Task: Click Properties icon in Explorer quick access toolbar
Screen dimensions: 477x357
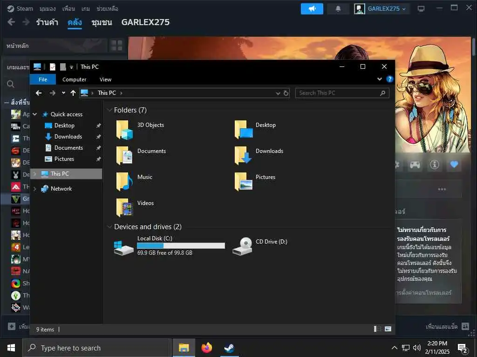Action: coord(53,67)
